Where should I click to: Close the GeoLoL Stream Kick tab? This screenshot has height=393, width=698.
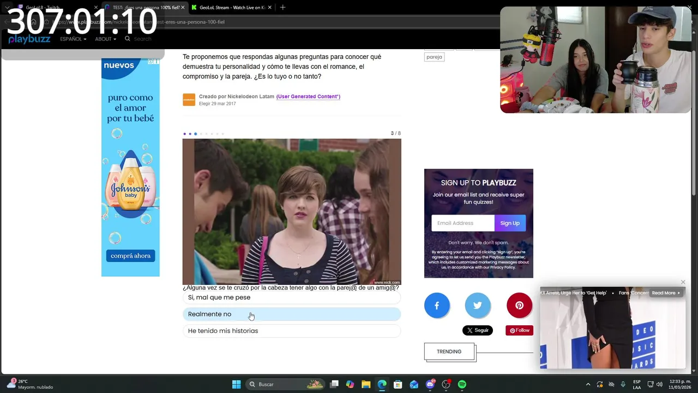[270, 8]
